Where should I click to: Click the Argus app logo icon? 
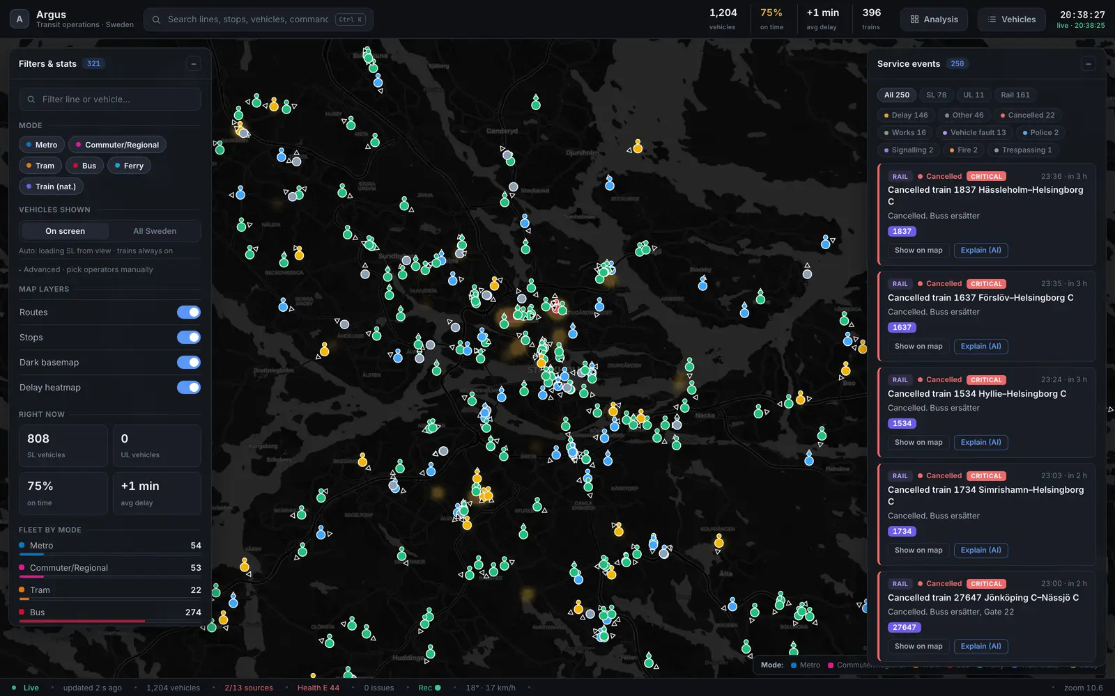pyautogui.click(x=20, y=19)
